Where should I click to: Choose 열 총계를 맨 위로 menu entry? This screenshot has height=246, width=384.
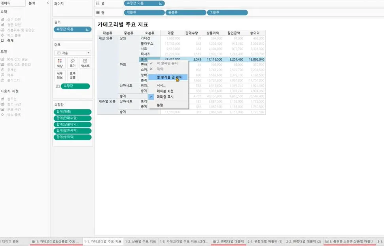pos(168,77)
